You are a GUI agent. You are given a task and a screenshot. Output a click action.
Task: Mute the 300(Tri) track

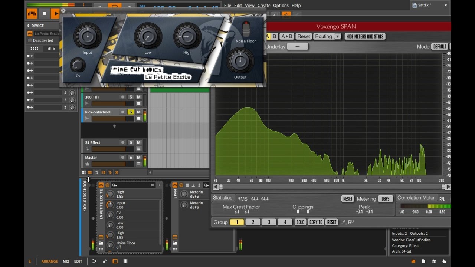pos(139,97)
